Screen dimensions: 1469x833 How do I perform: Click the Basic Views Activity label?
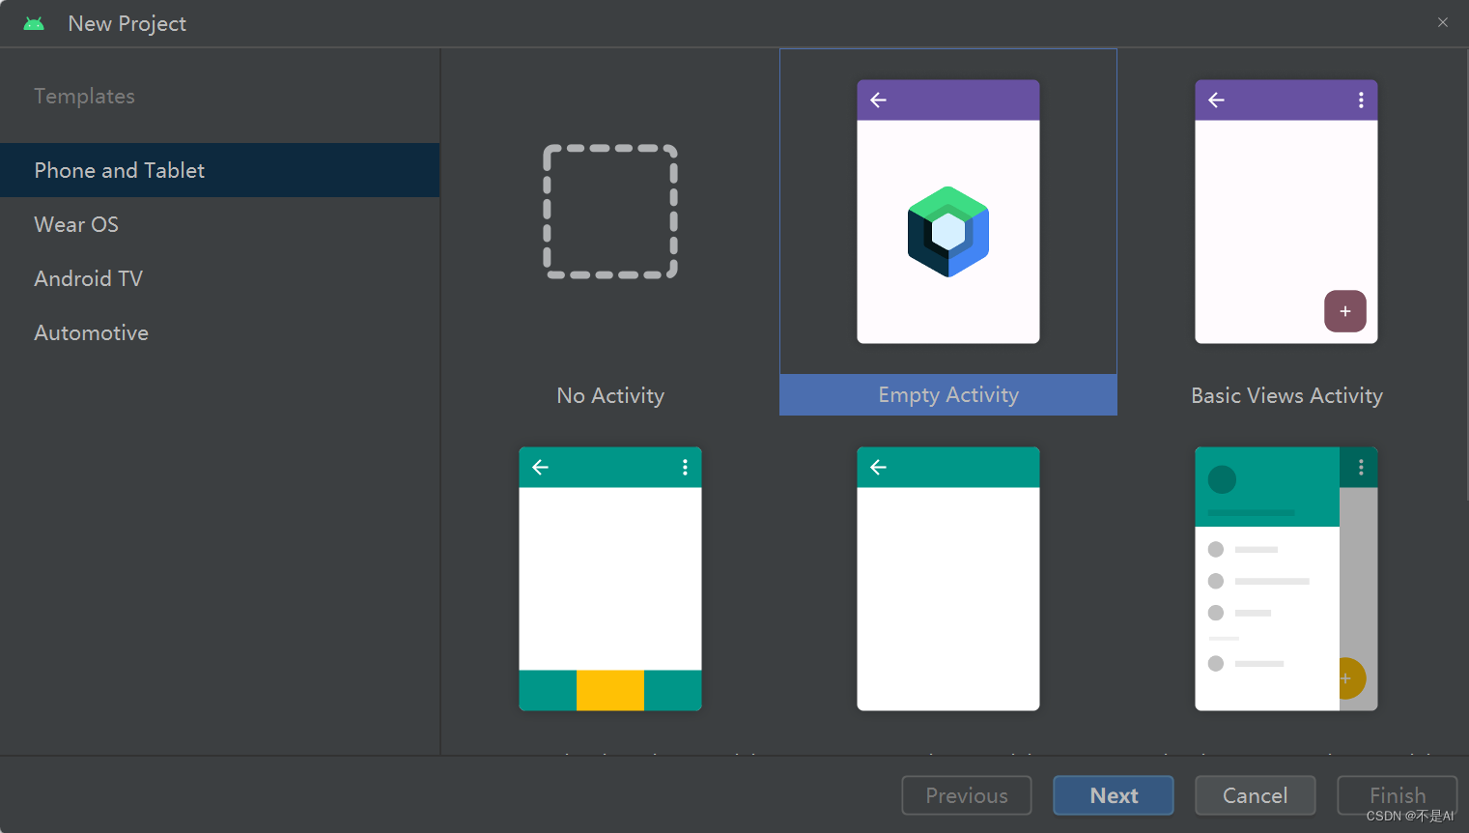click(x=1286, y=395)
